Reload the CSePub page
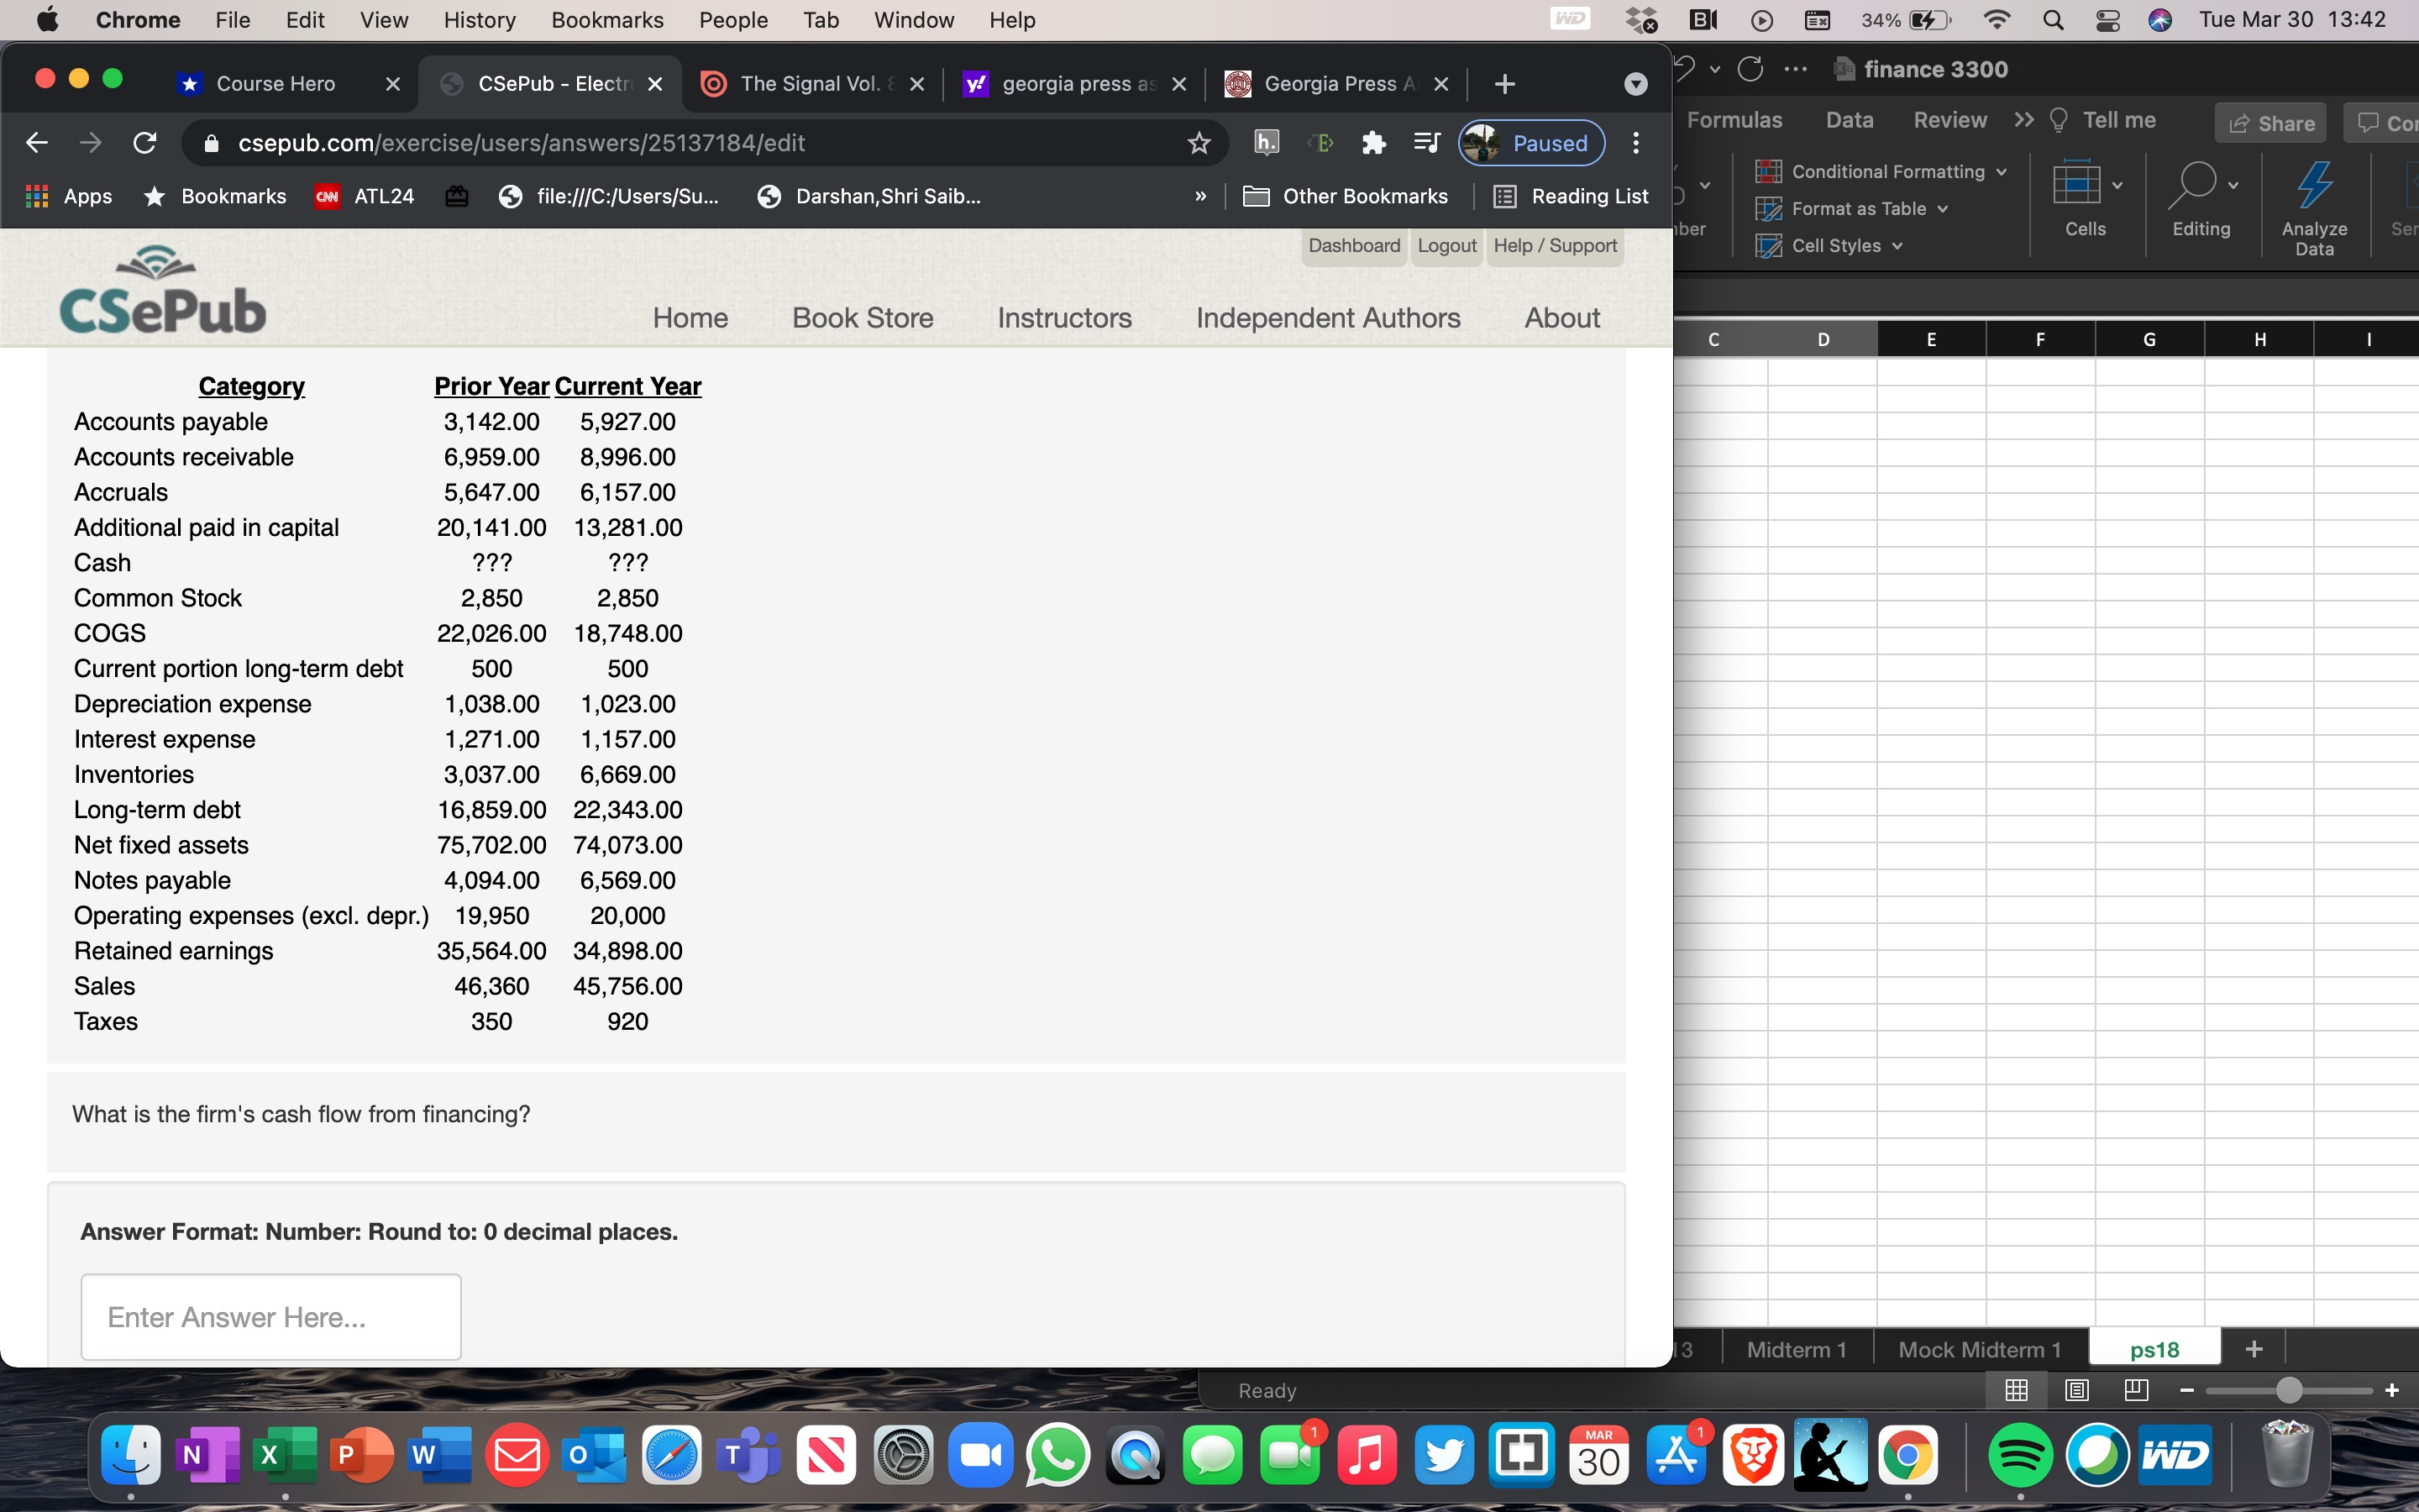Viewport: 2419px width, 1512px height. (144, 143)
